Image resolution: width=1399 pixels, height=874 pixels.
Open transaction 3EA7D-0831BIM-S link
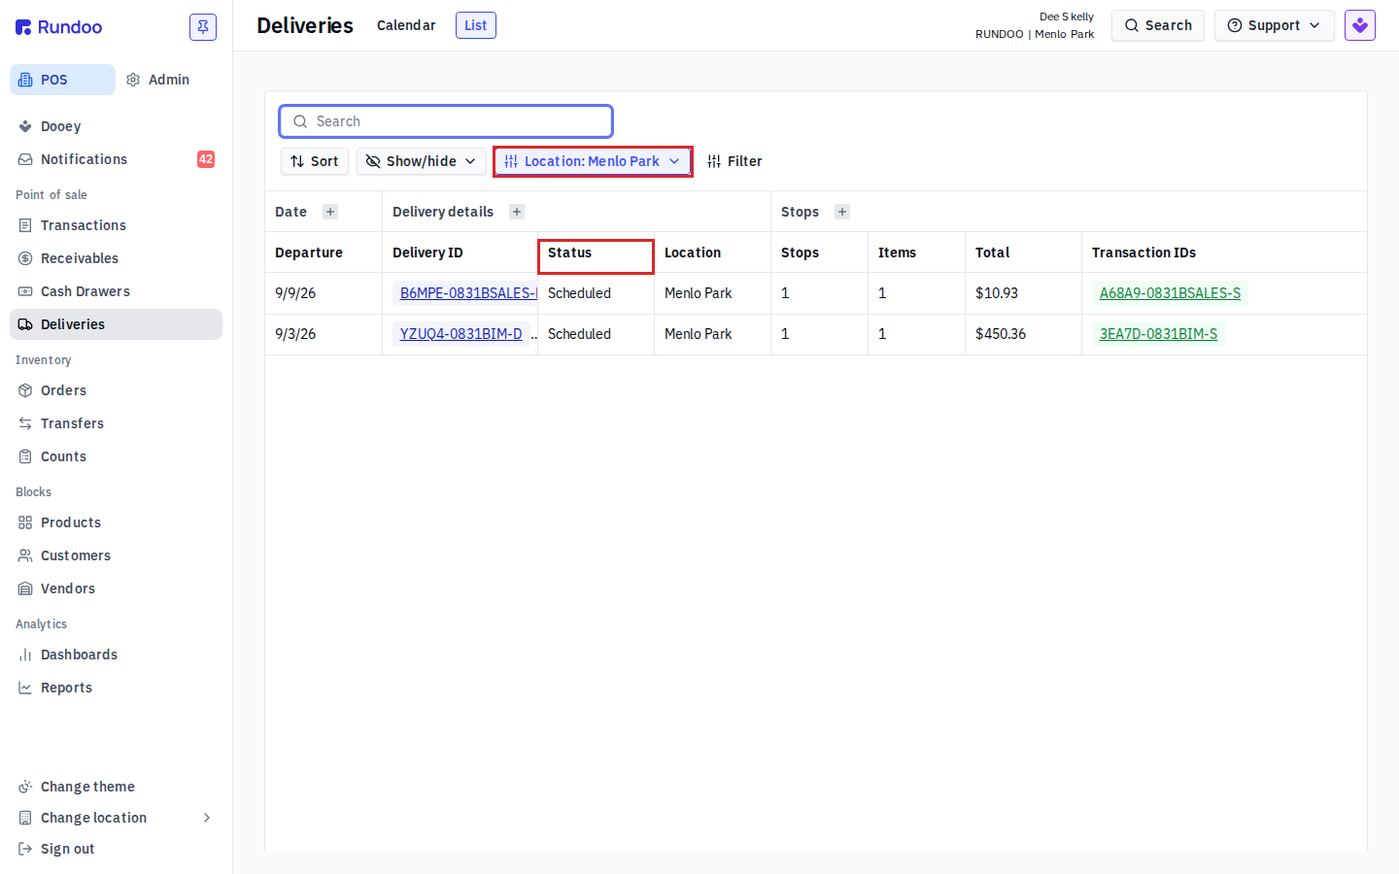click(x=1158, y=334)
